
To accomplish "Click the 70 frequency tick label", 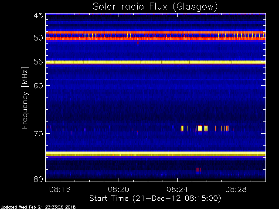I will click(x=38, y=134).
